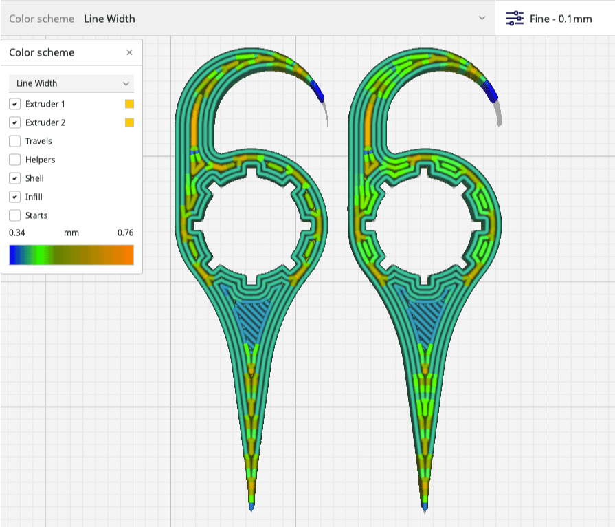This screenshot has width=615, height=527.
Task: Expand the top bar color scheme chevron
Action: pyautogui.click(x=482, y=19)
